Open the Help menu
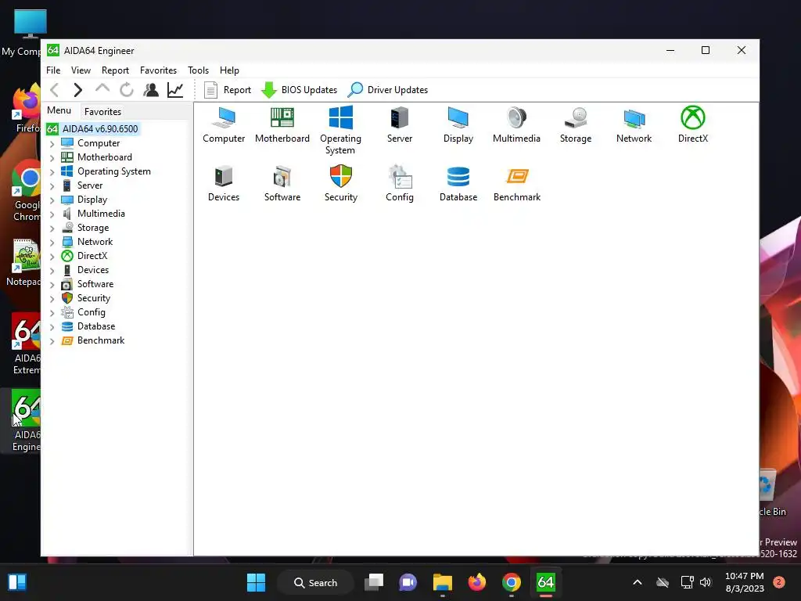This screenshot has width=801, height=601. pos(229,70)
